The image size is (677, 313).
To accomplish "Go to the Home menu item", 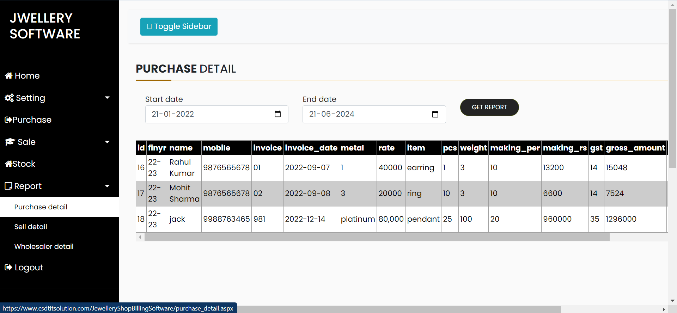I will [27, 76].
